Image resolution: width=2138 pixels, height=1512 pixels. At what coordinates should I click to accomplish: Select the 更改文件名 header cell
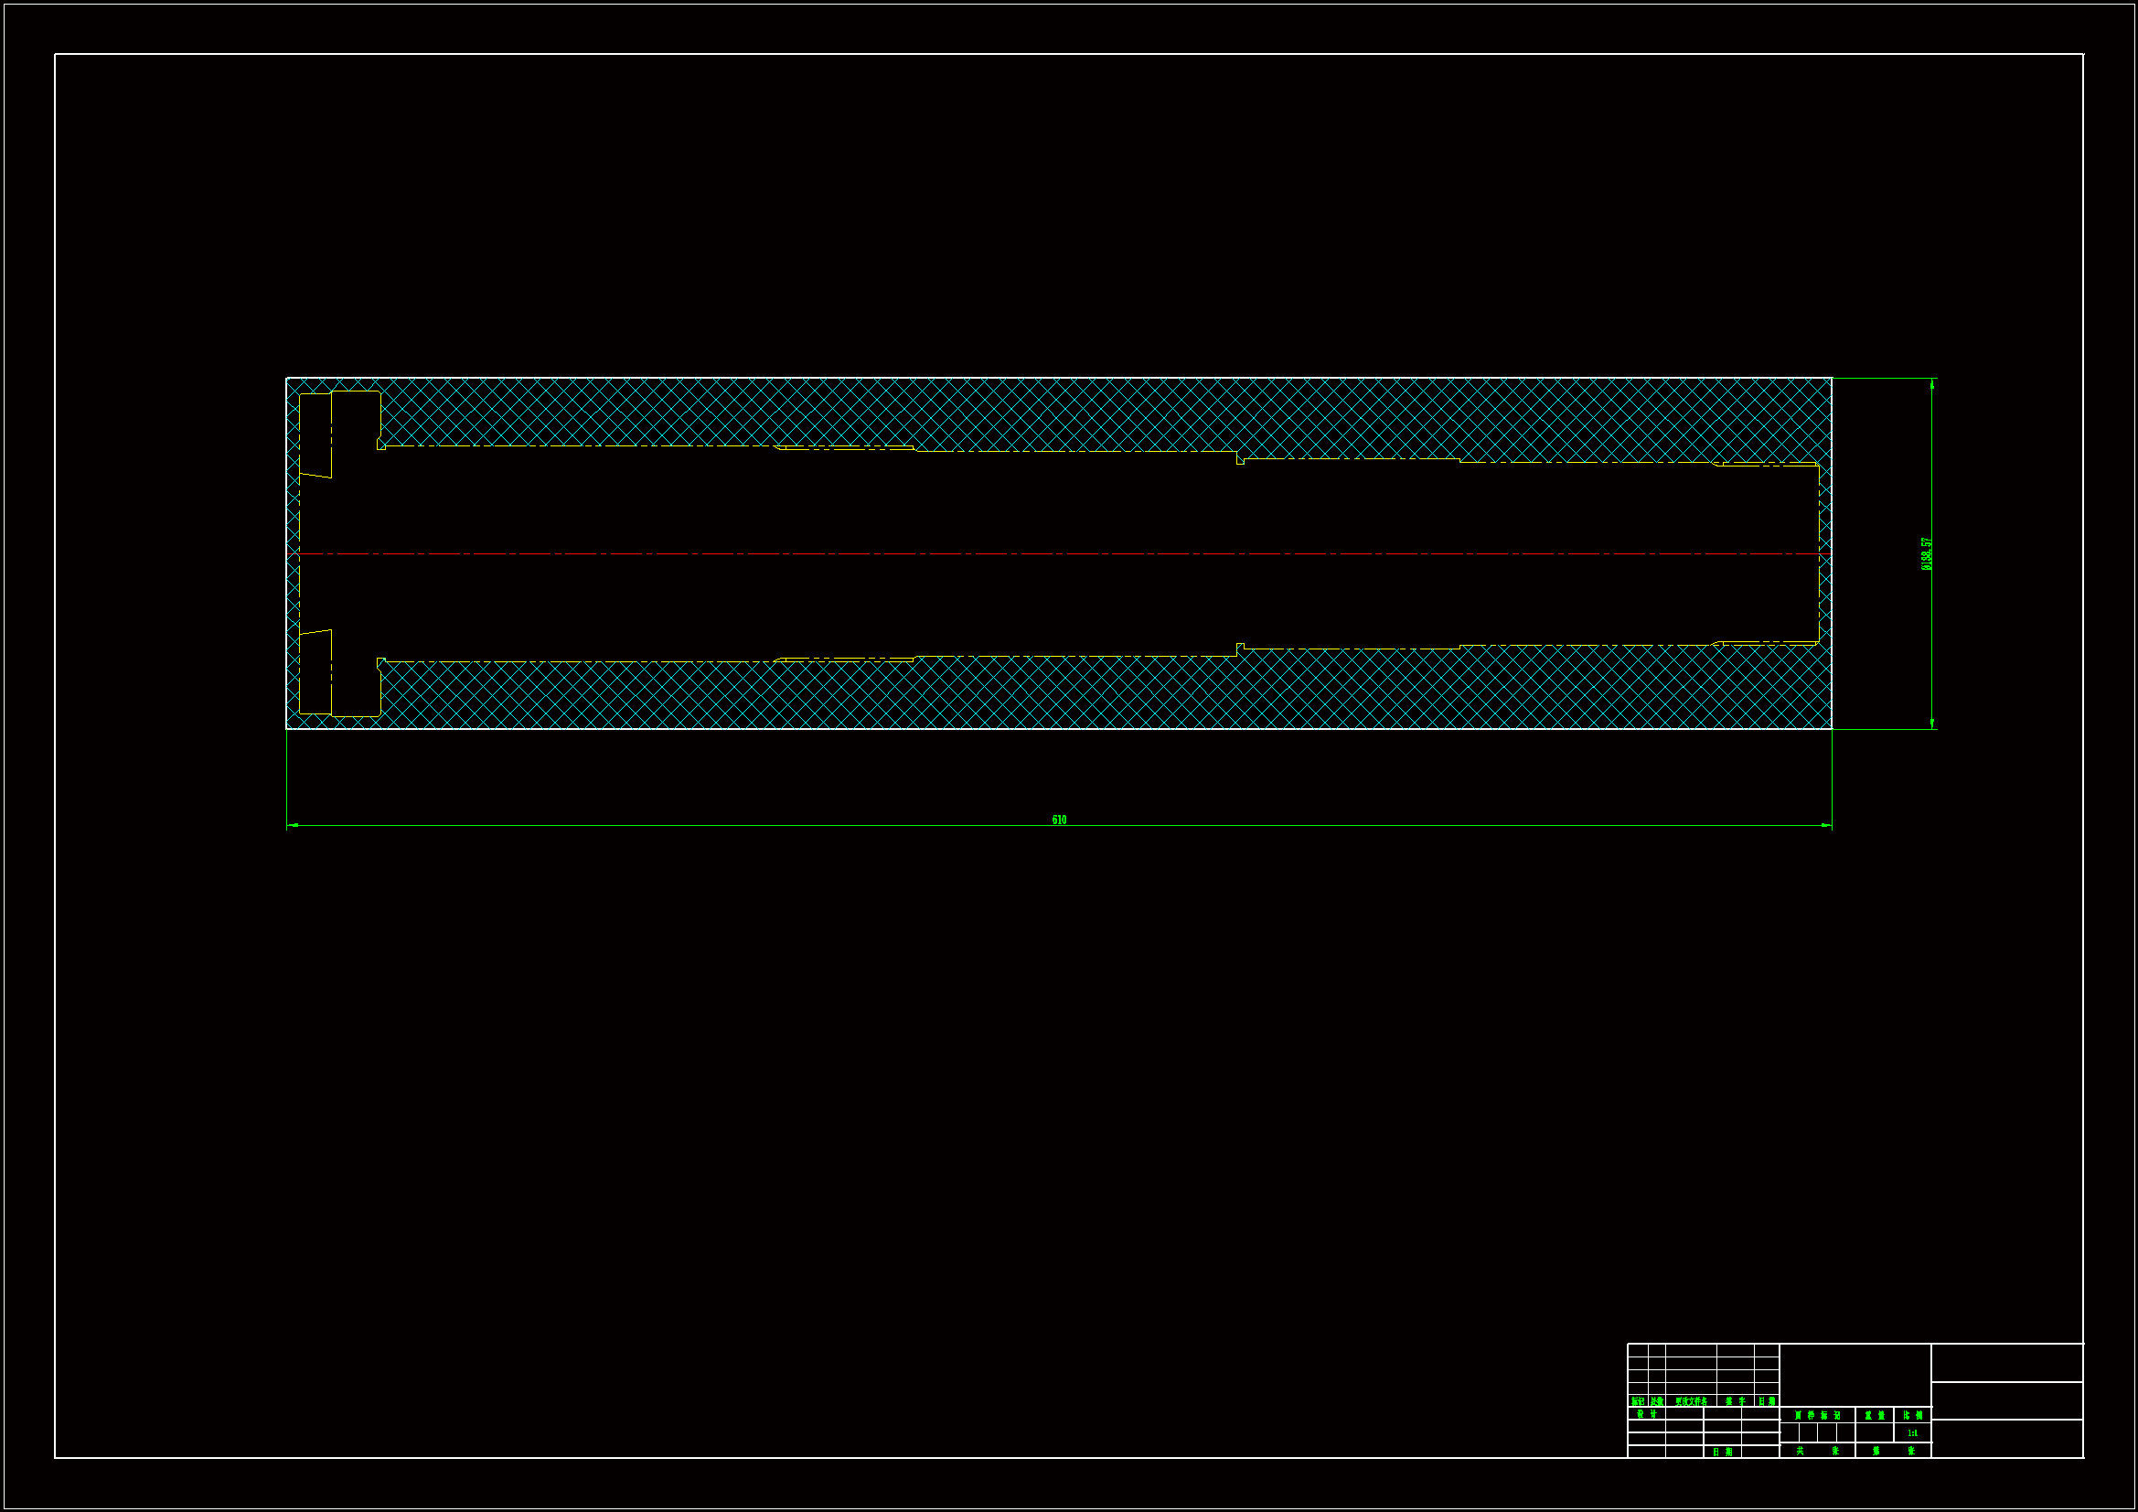click(x=1691, y=1401)
